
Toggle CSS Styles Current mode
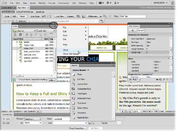[141, 30]
